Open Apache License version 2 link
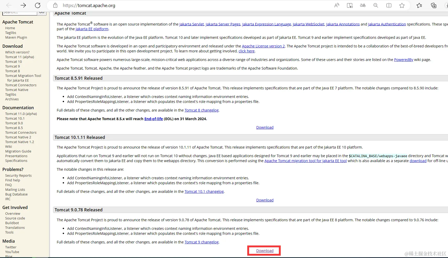The image size is (448, 258). pos(263,46)
